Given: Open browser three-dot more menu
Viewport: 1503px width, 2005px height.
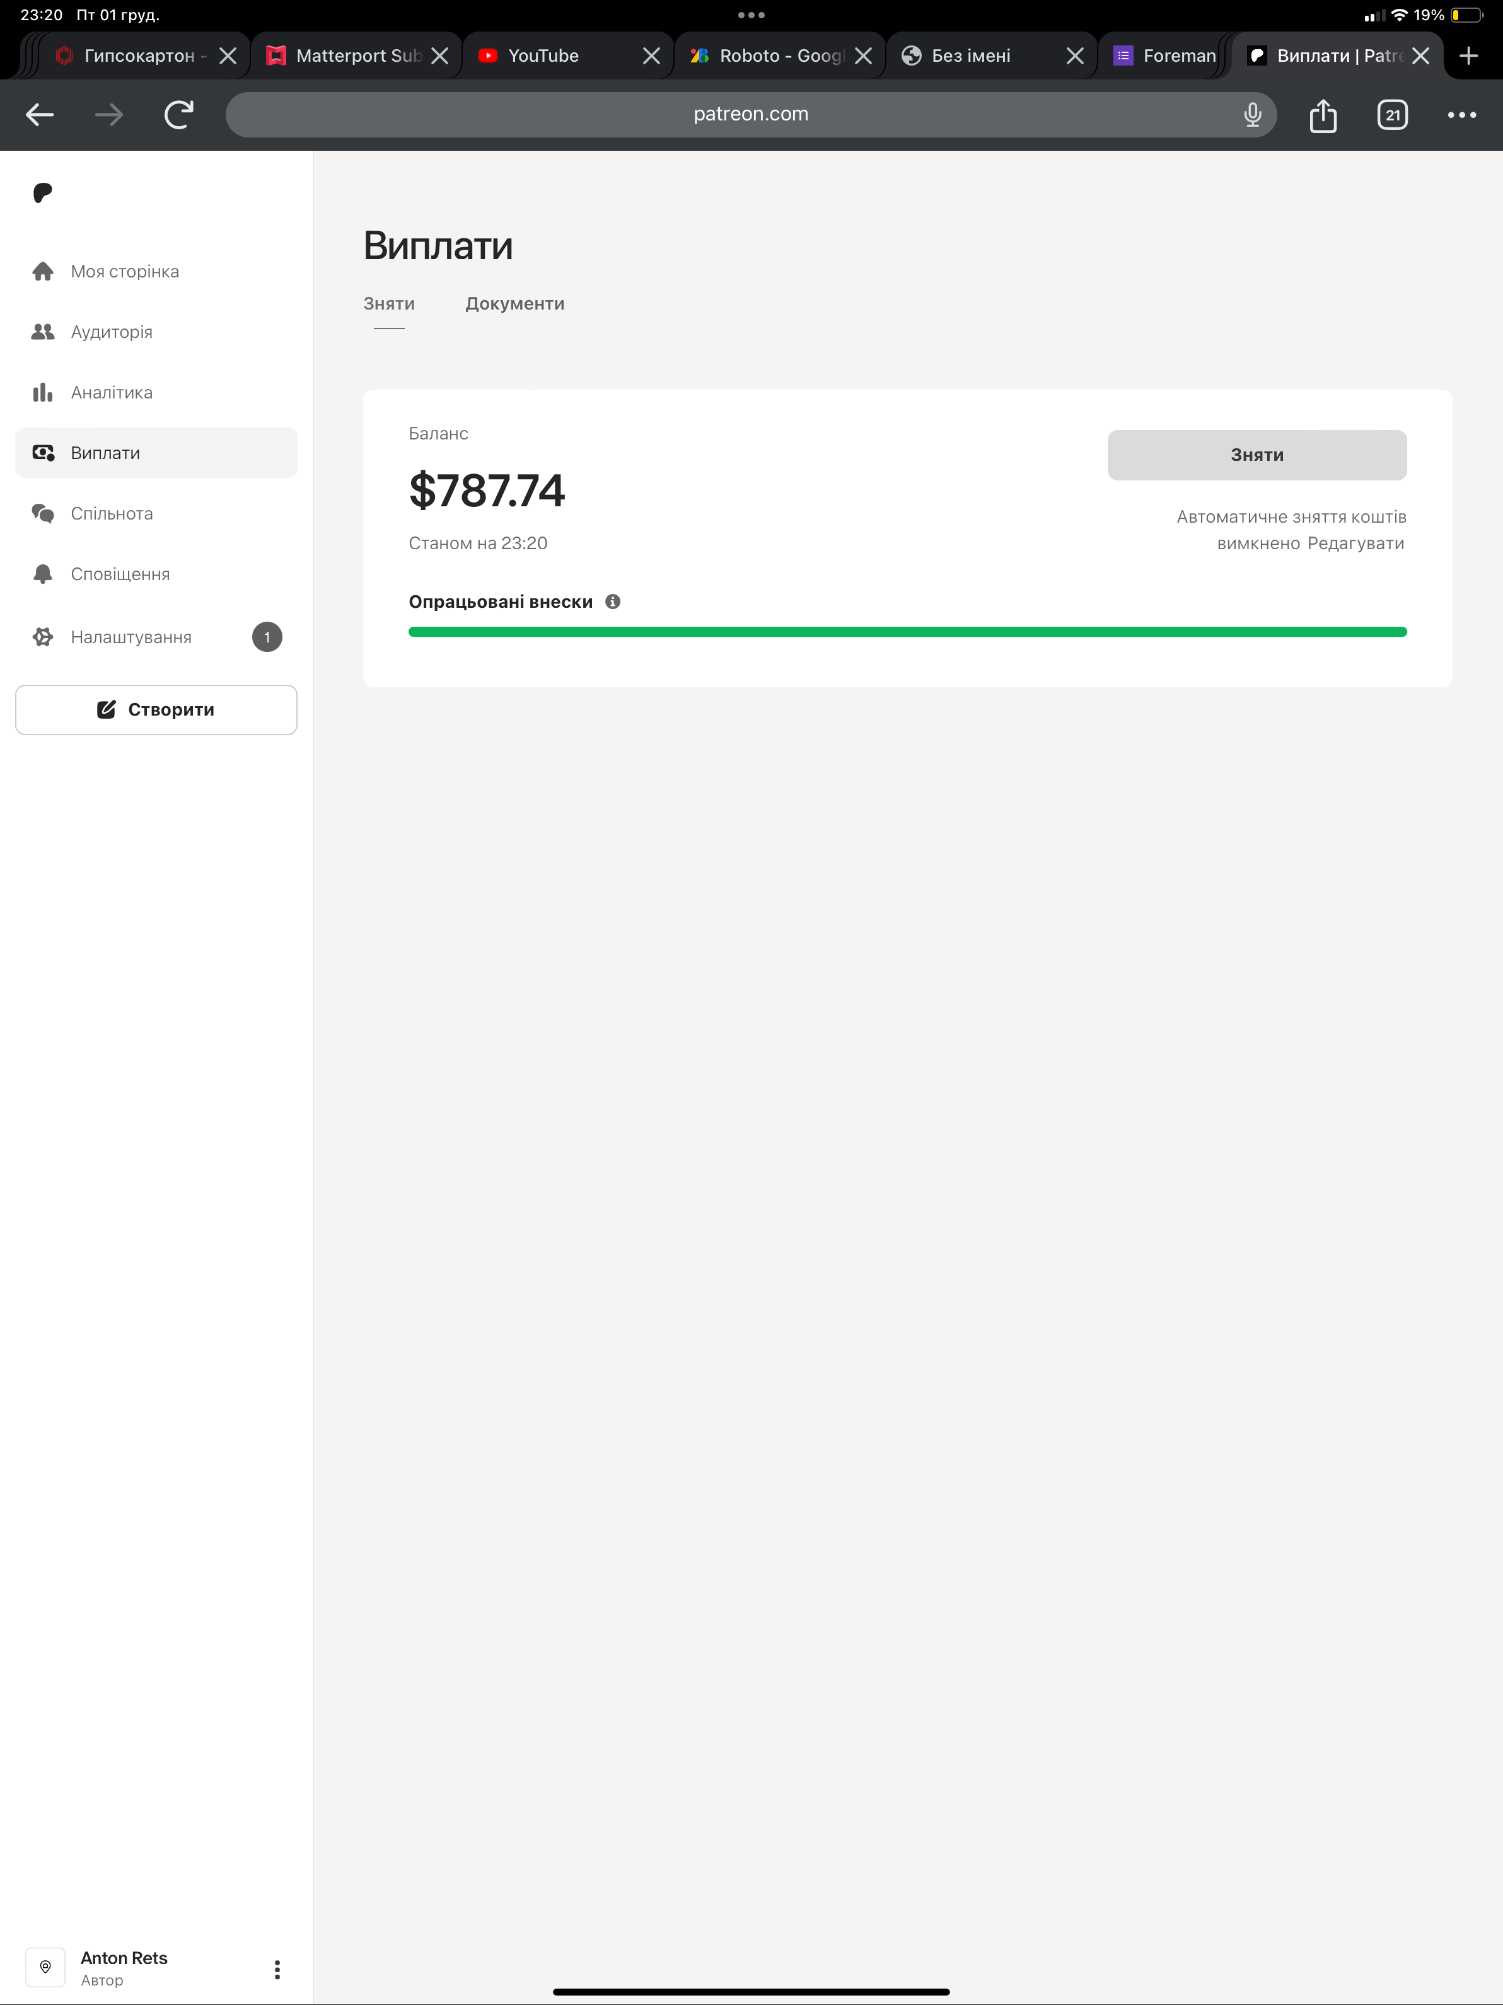Looking at the screenshot, I should tap(1461, 115).
